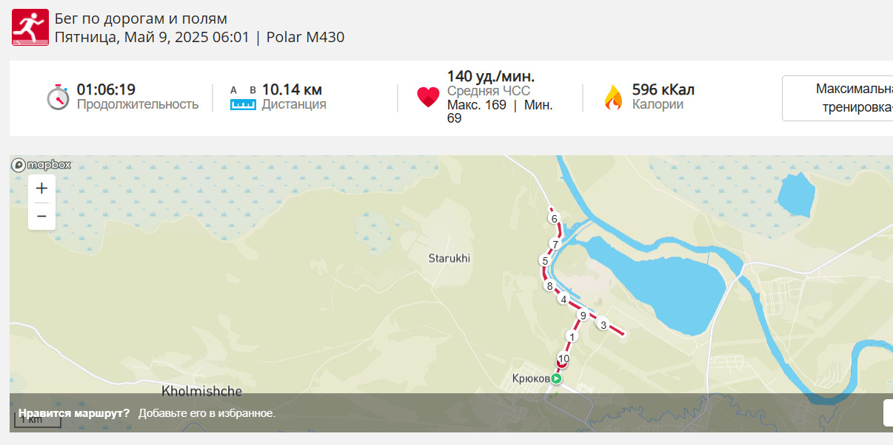Click the red running sport icon

[30, 27]
